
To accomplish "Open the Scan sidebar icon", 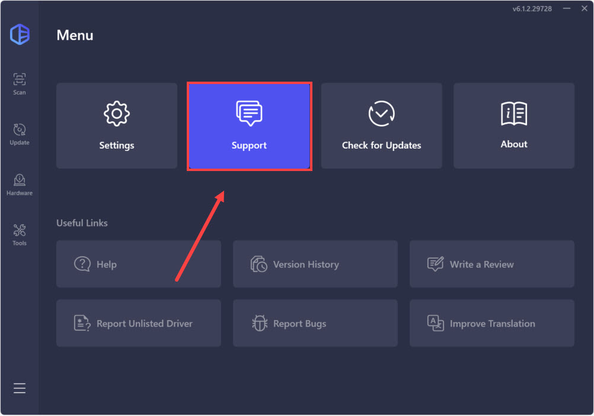I will click(20, 83).
